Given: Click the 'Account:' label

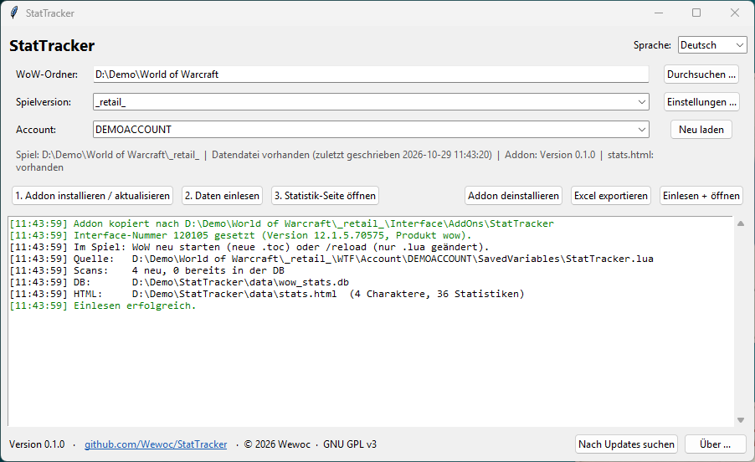Looking at the screenshot, I should pyautogui.click(x=36, y=130).
